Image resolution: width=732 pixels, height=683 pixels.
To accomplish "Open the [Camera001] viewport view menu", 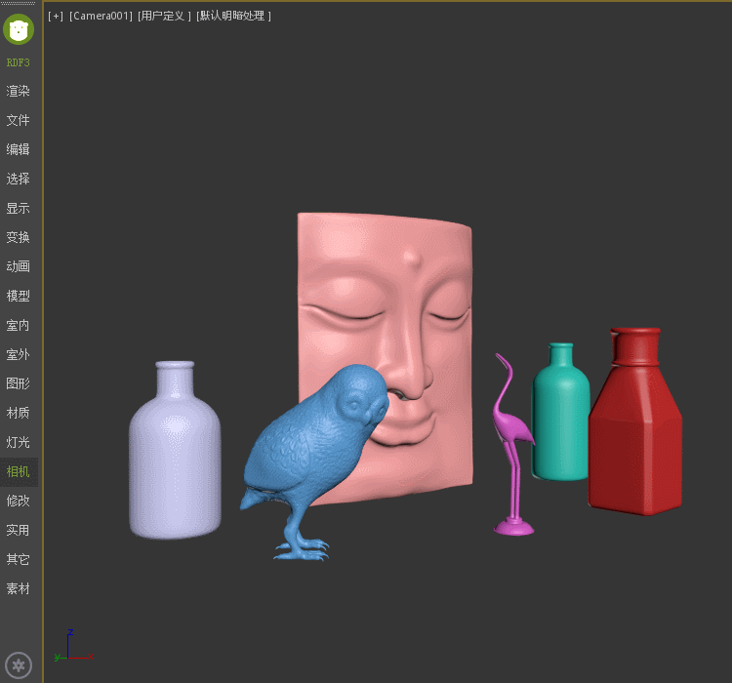I will 101,16.
